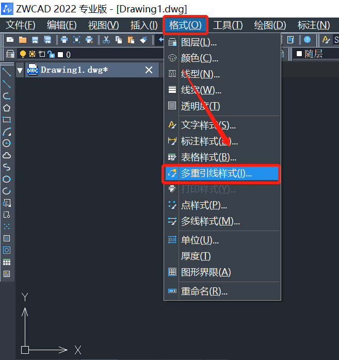The width and height of the screenshot is (339, 360).
Task: Choose 图层(L)... from Format menu
Action: [x=222, y=42]
